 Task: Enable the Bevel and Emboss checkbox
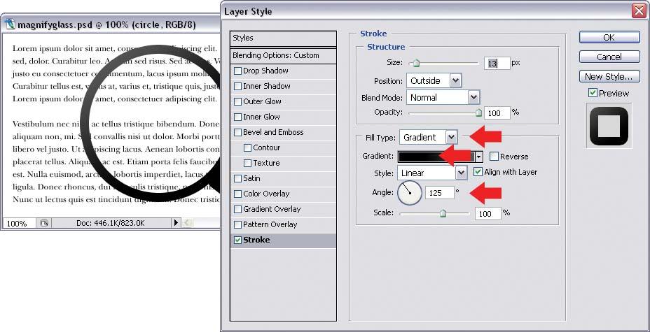tap(237, 133)
